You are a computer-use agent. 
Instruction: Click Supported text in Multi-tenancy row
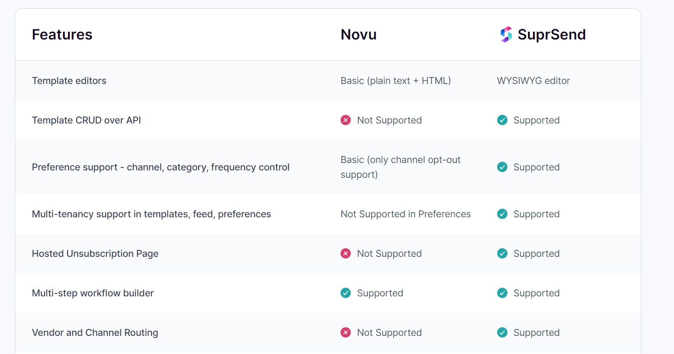click(537, 214)
